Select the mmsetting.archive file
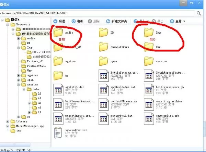206x152 pixels. pyautogui.click(x=163, y=104)
